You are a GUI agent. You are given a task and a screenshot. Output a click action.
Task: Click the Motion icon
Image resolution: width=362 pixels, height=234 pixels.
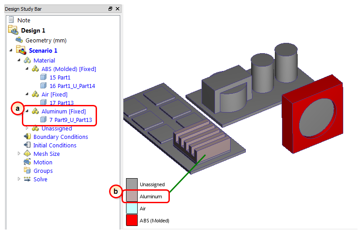(27, 162)
